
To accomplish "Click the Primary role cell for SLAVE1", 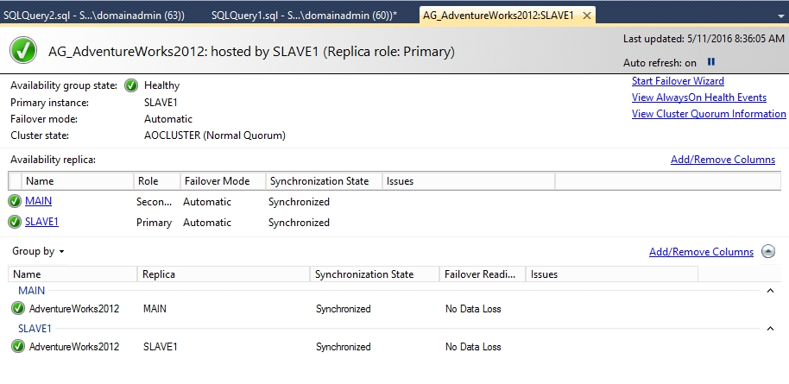I will [154, 223].
